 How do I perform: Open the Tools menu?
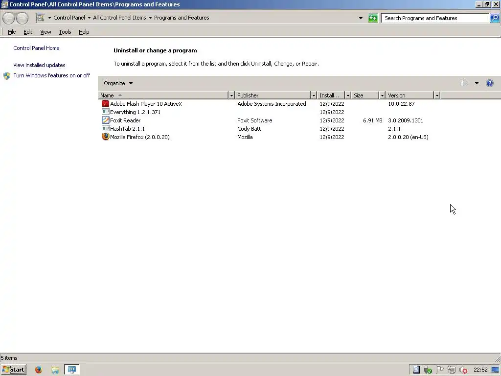click(x=65, y=32)
